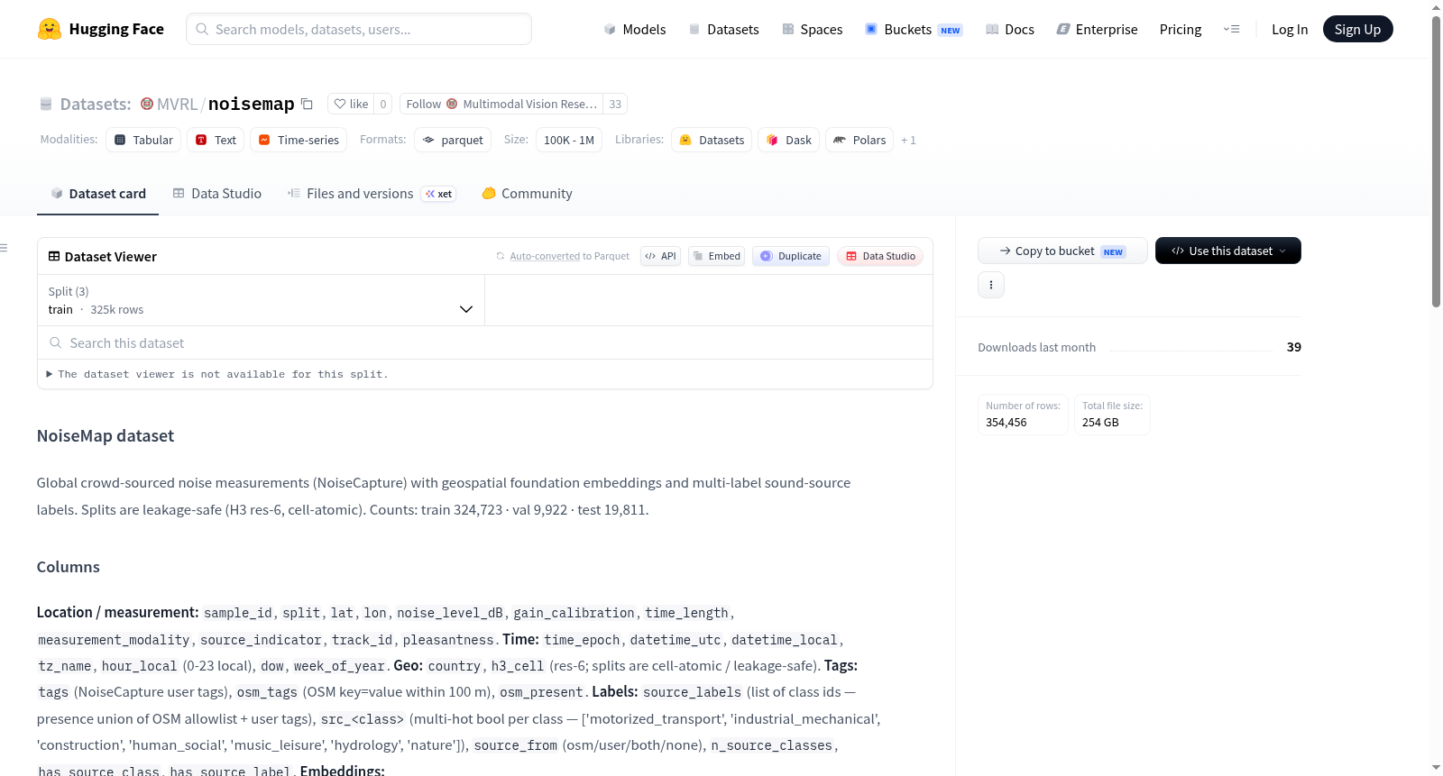This screenshot has height=776, width=1443.
Task: Click the Hugging Face logo icon
Action: [x=50, y=29]
